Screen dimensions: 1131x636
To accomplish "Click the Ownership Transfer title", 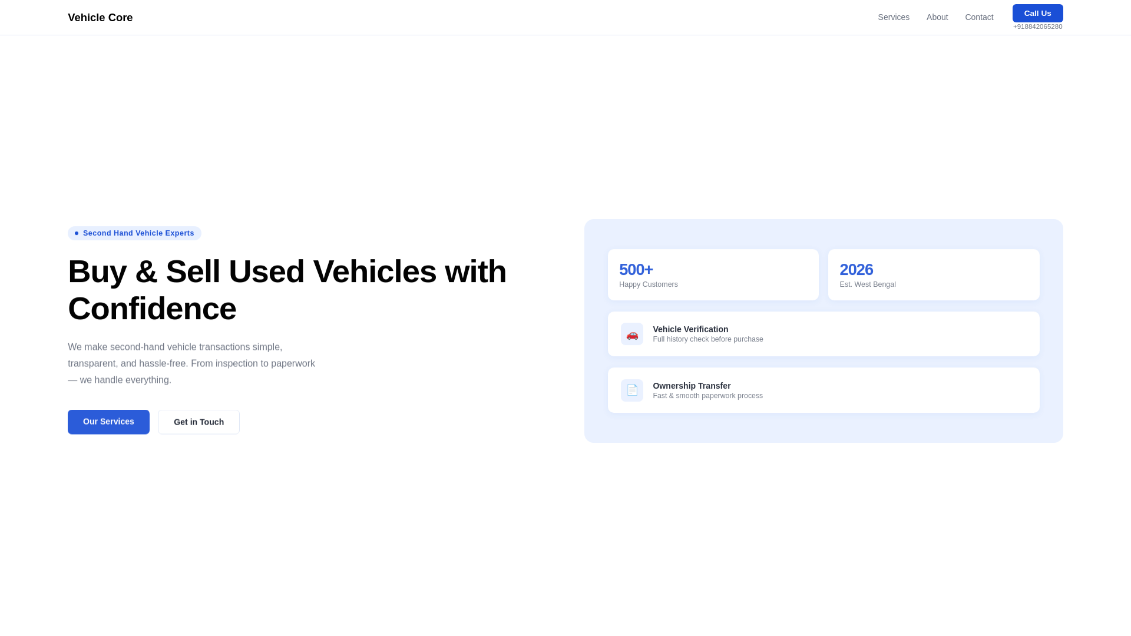I will pos(692,386).
